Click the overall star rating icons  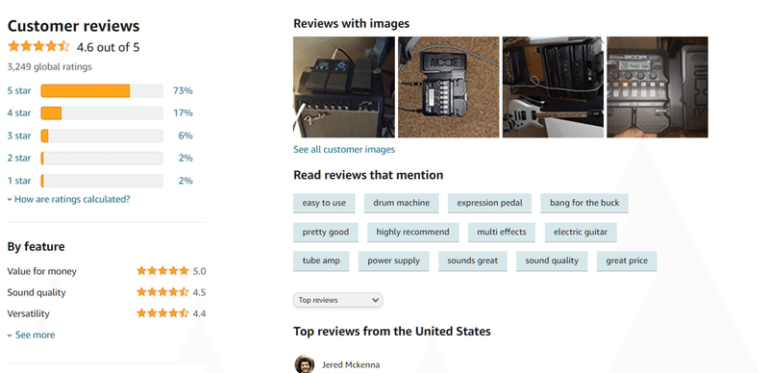coord(38,47)
